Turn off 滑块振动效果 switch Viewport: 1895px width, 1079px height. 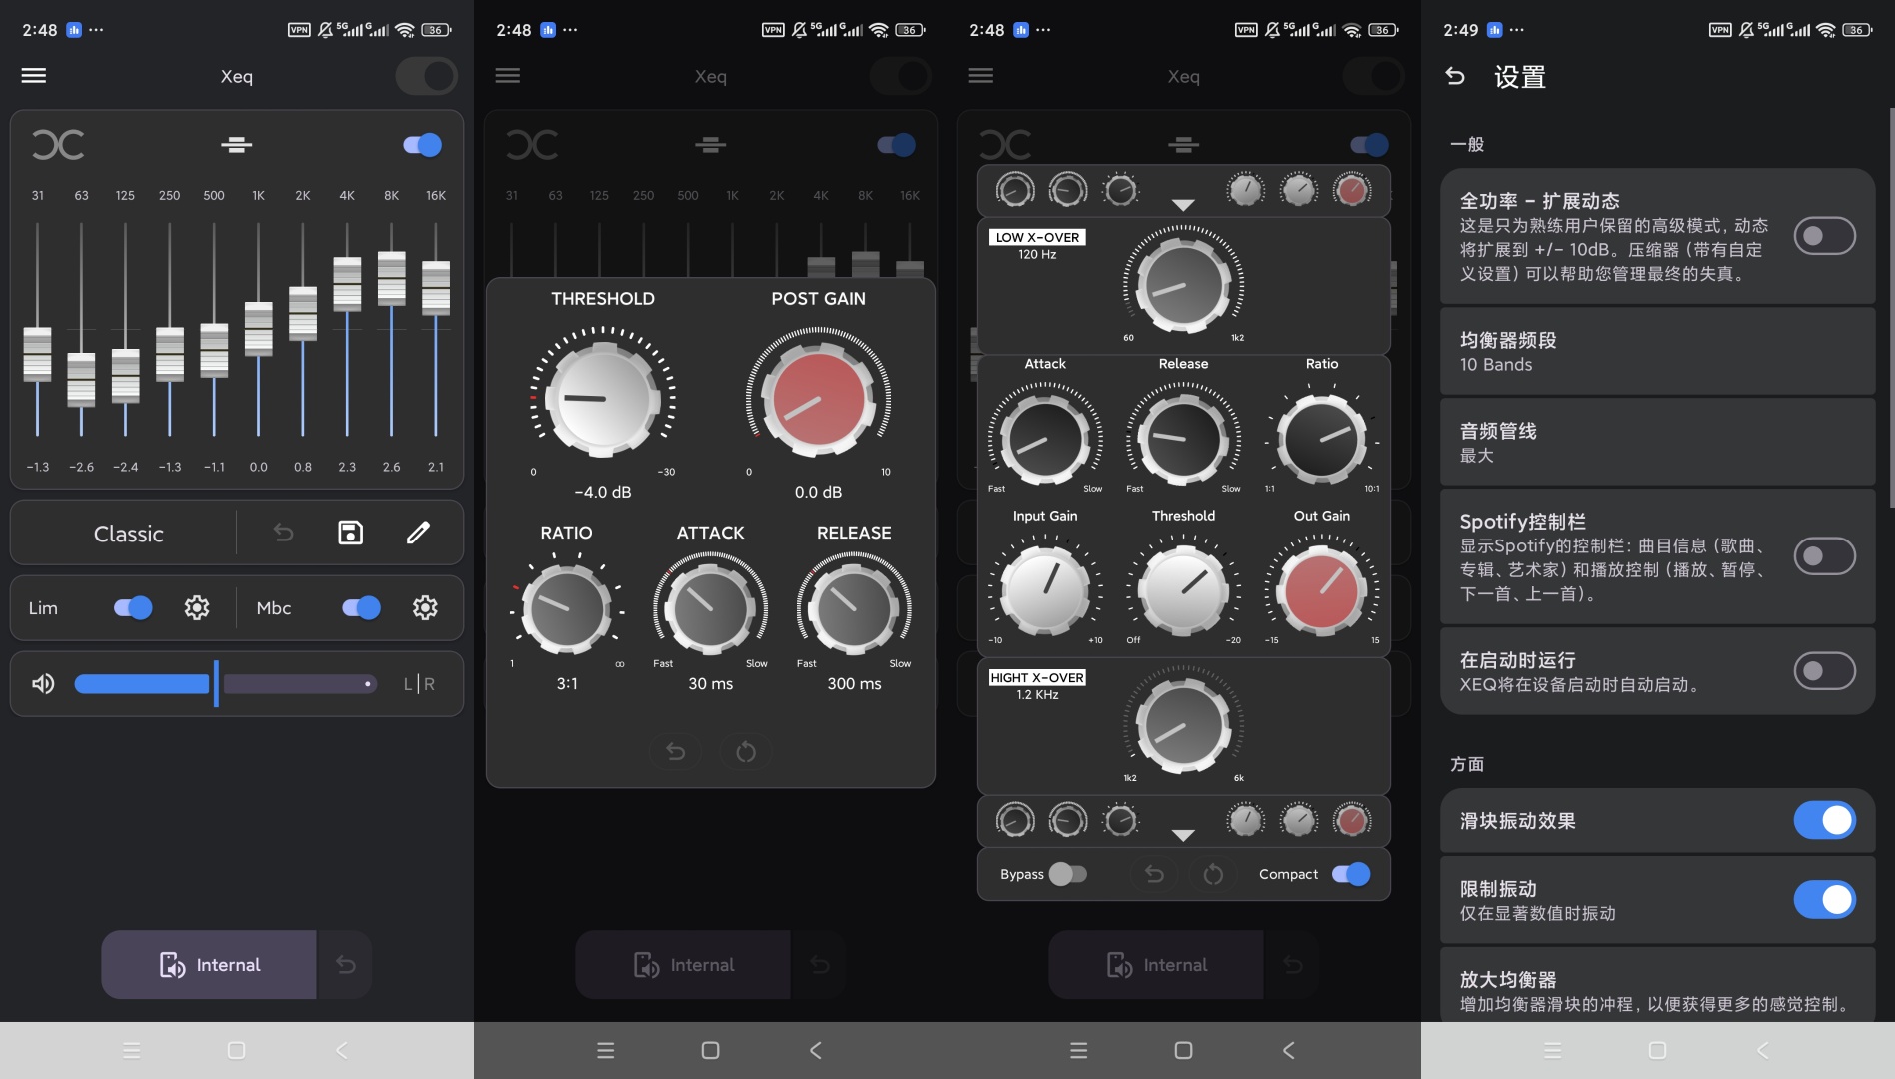(x=1825, y=821)
